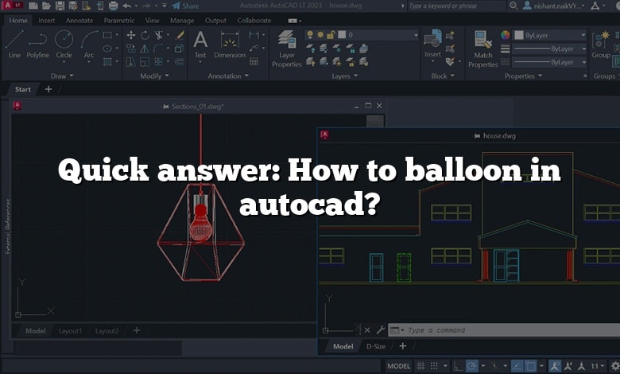Click the Object Color wheel swatch
The height and width of the screenshot is (374, 620).
tap(505, 35)
